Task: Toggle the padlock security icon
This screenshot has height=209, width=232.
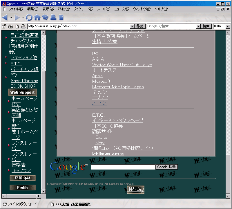Action: 4,26
